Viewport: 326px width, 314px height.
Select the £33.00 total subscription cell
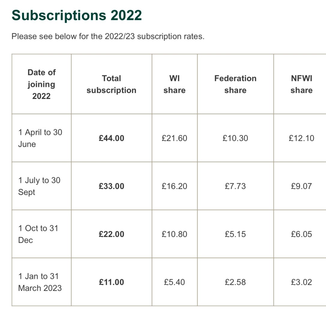tap(111, 186)
